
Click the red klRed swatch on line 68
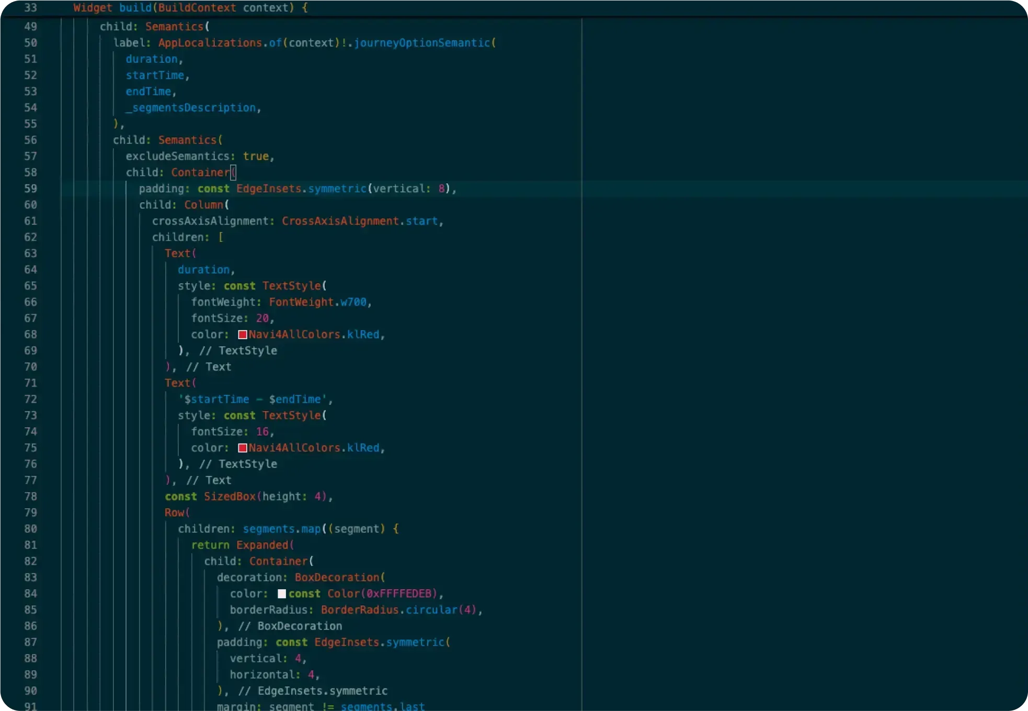243,334
